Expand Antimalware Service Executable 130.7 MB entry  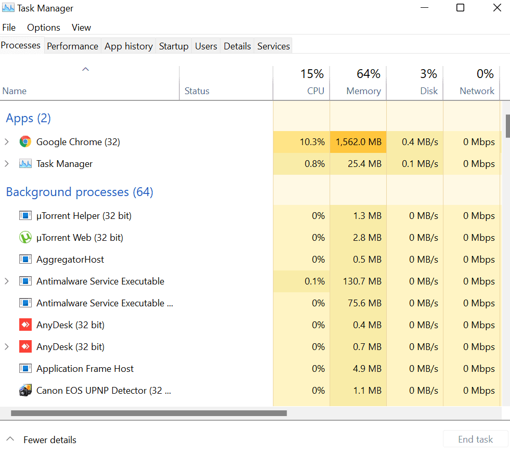coord(7,281)
